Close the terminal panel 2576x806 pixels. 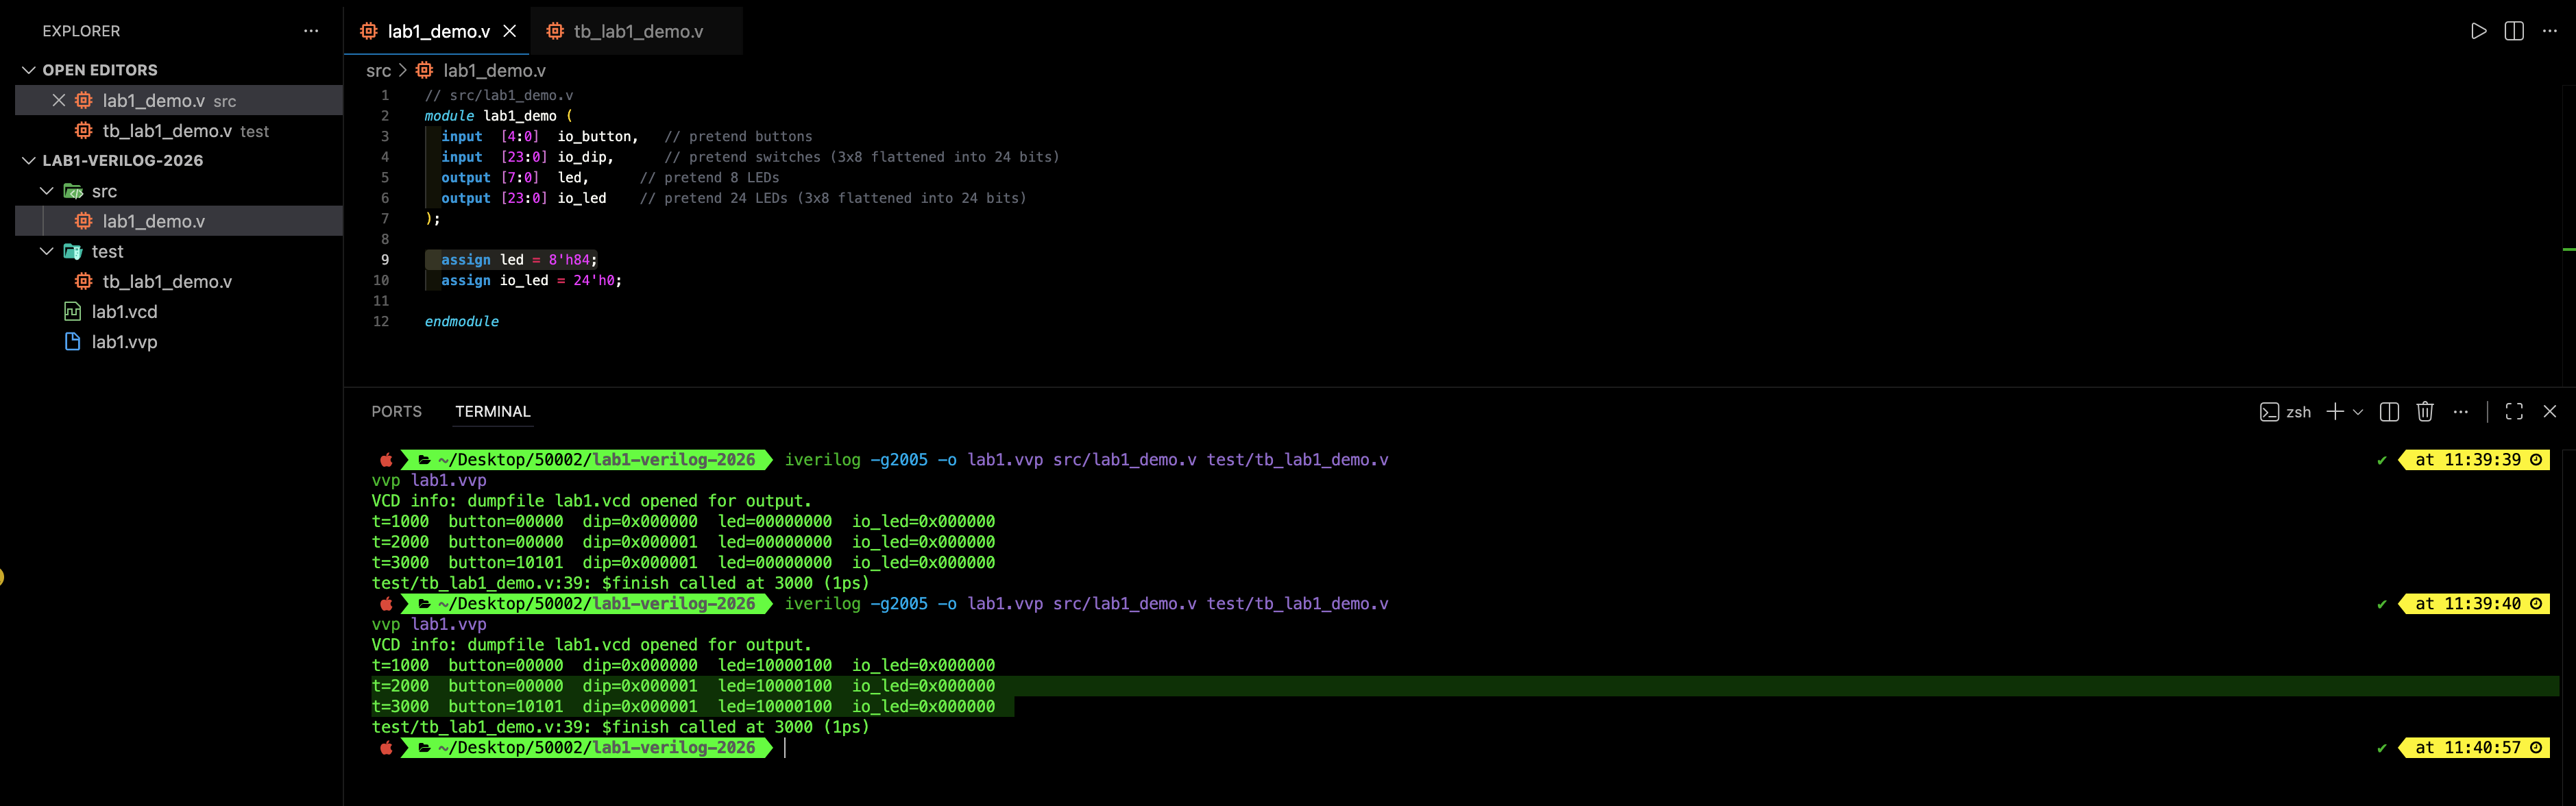(x=2549, y=412)
